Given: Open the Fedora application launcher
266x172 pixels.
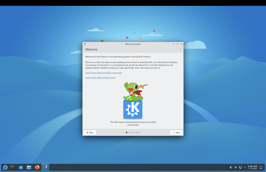Looking at the screenshot, I should 5,167.
